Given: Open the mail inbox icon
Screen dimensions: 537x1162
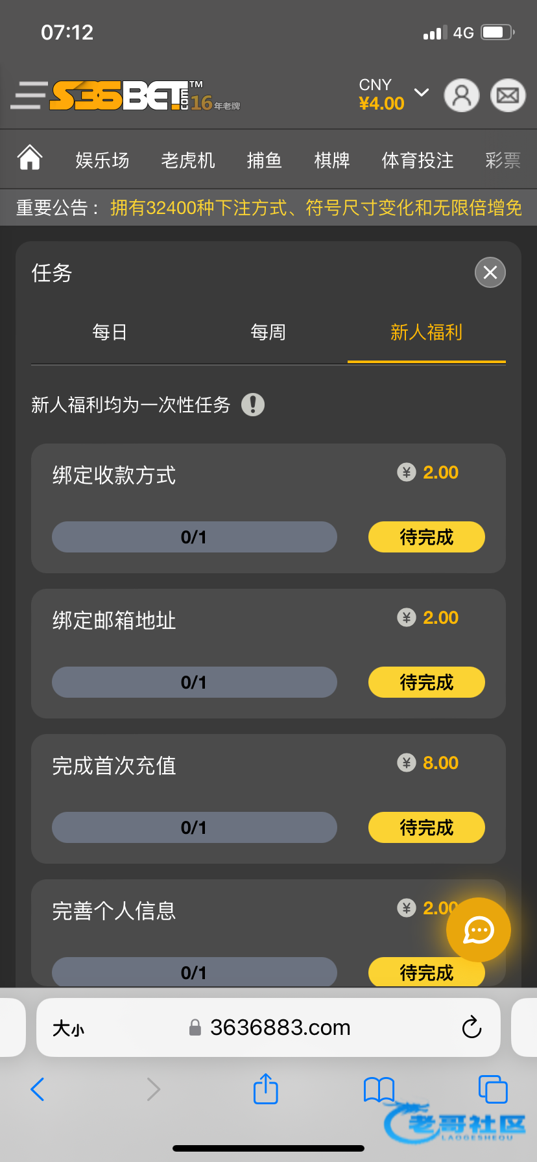Looking at the screenshot, I should point(507,96).
